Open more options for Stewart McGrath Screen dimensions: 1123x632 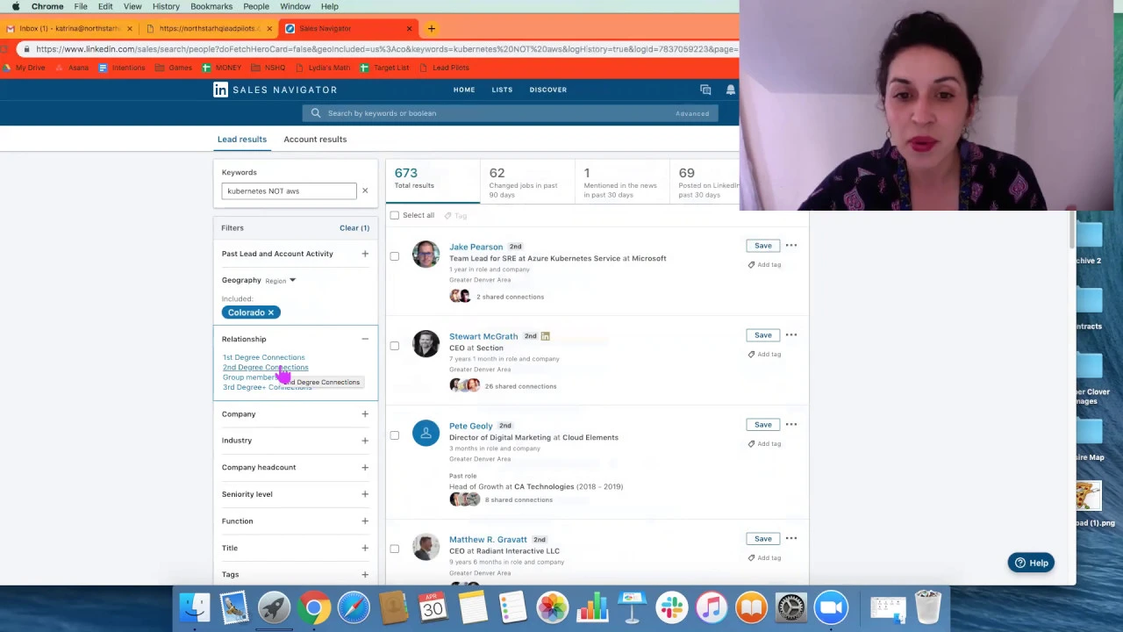791,335
